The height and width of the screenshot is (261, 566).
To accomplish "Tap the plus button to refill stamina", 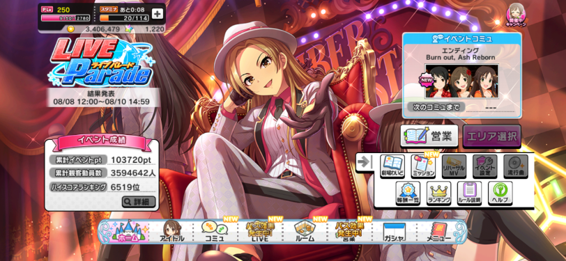I will click(158, 14).
